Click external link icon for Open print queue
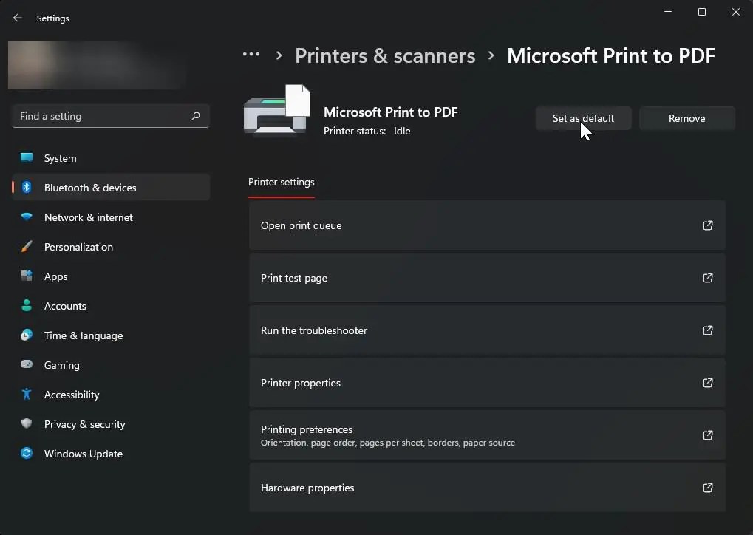 coord(707,225)
